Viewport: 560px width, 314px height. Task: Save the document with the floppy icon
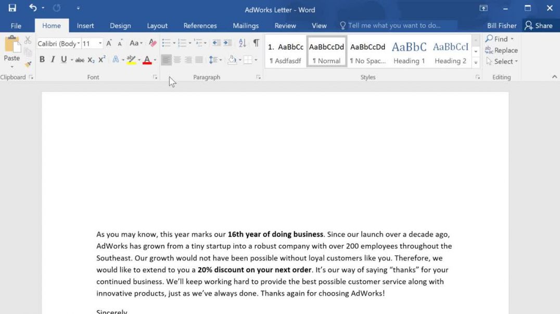(x=12, y=8)
